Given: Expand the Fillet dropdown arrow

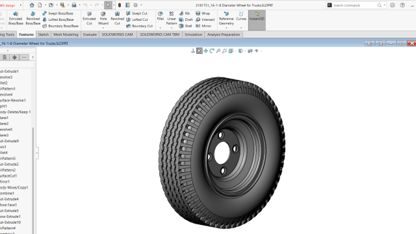Looking at the screenshot, I should (161, 28).
